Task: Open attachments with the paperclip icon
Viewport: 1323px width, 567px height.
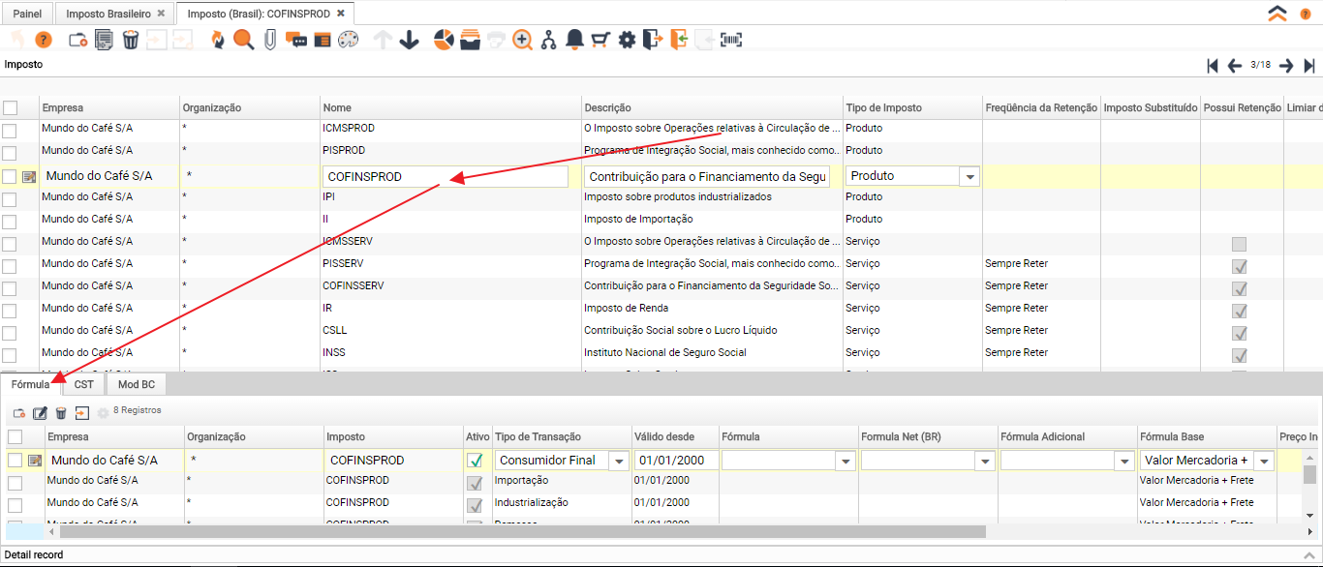Action: [x=270, y=40]
